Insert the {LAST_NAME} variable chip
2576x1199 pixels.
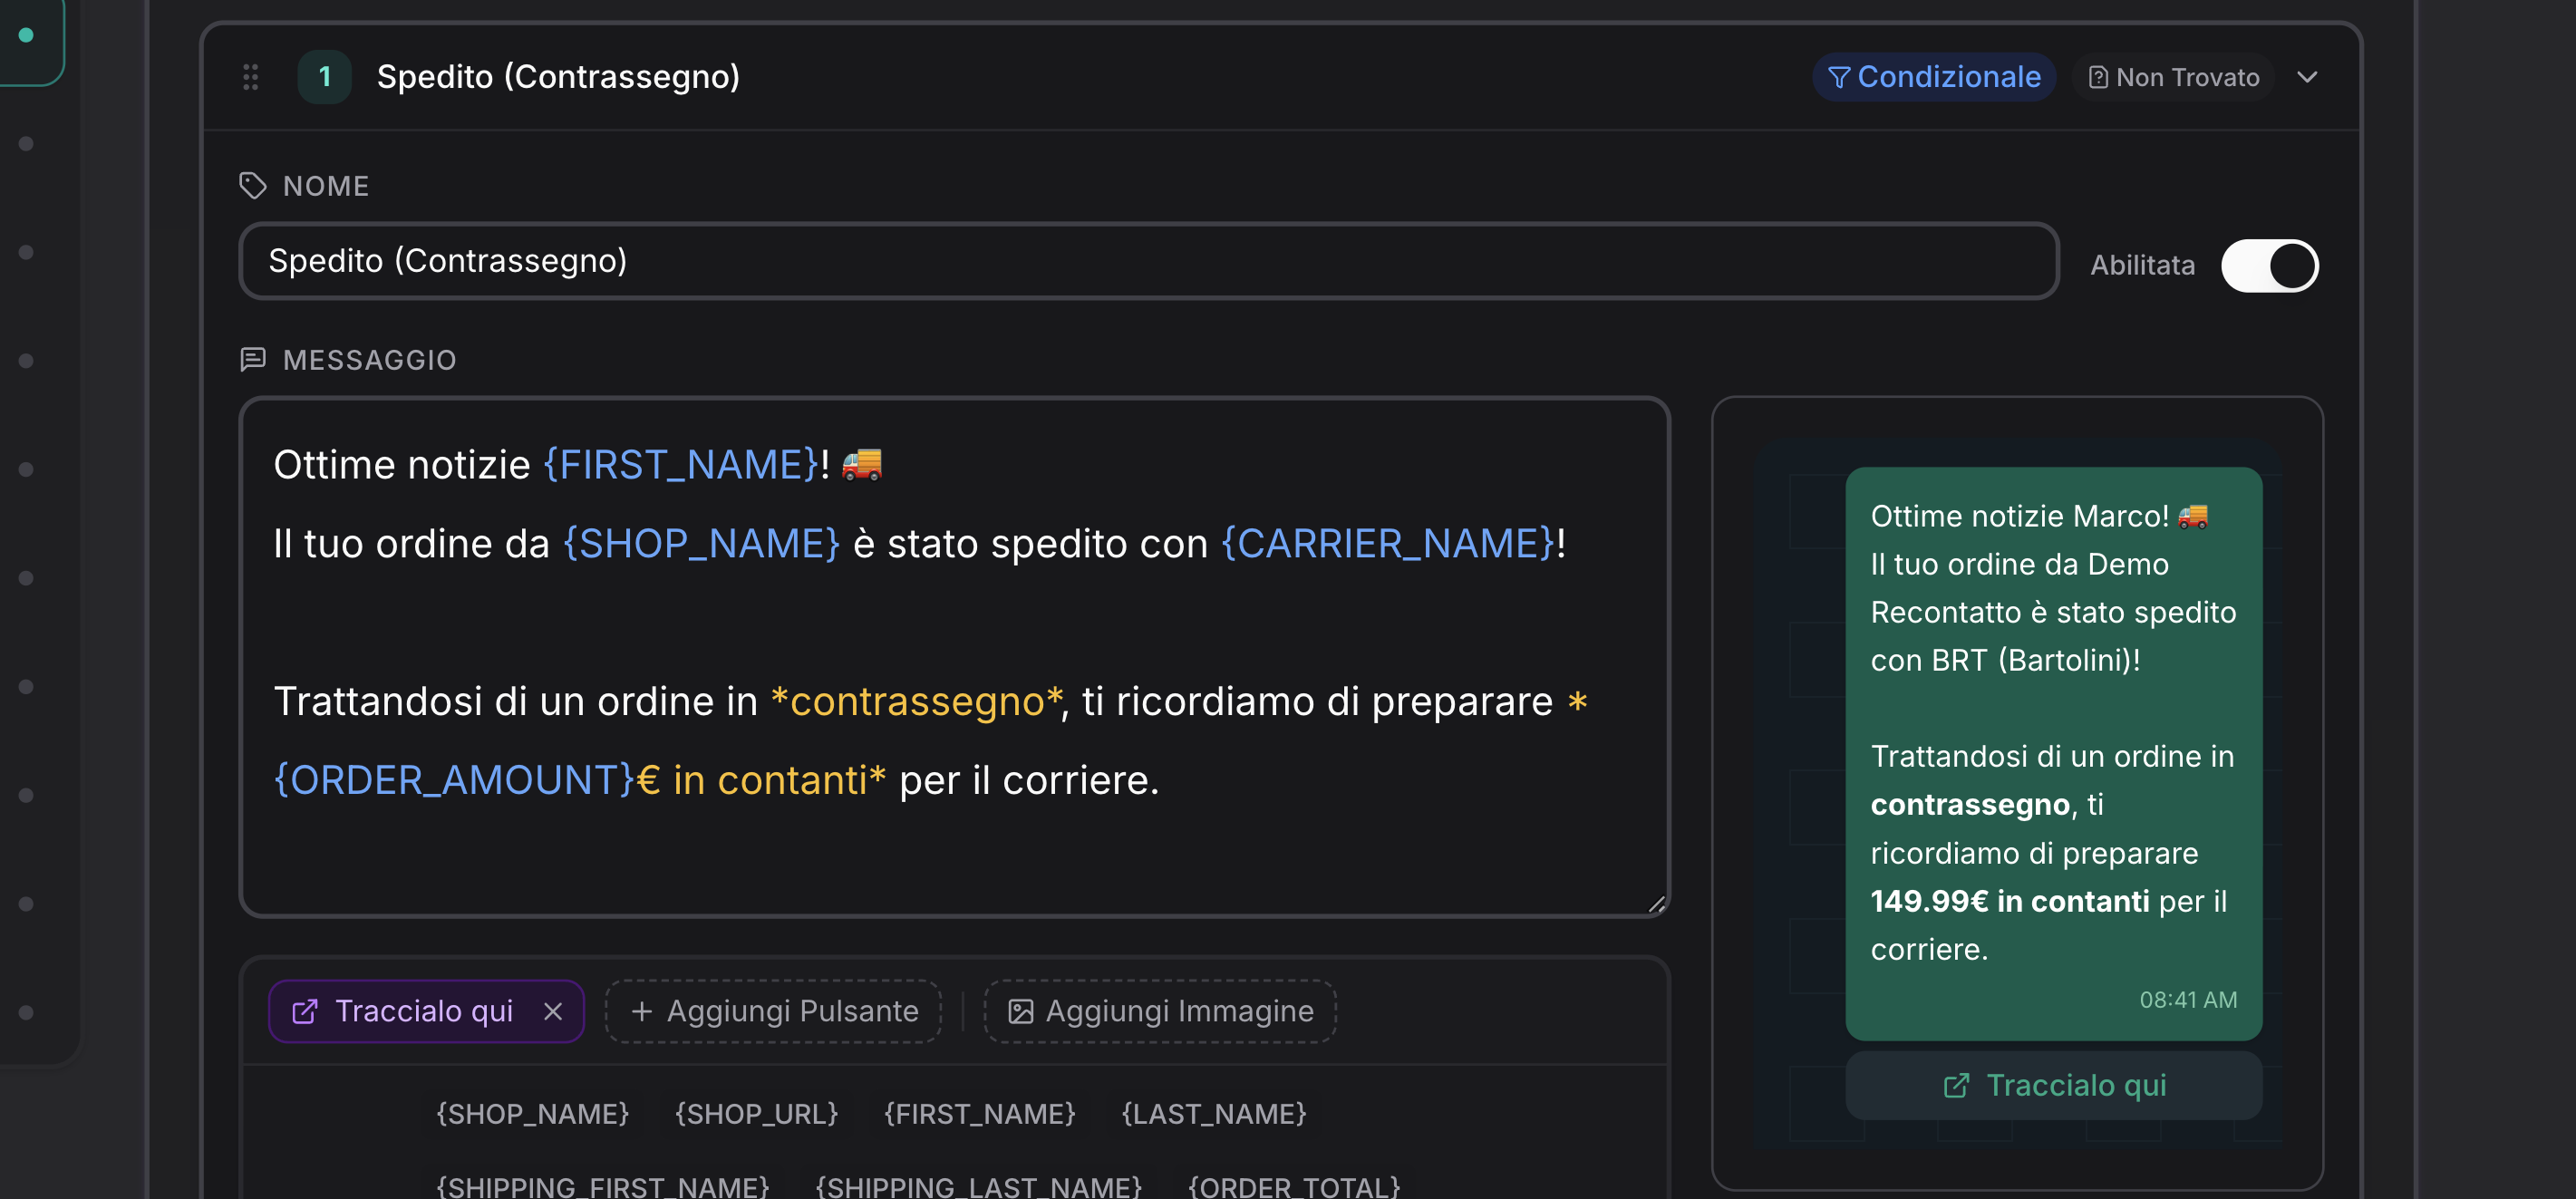(x=1214, y=1113)
